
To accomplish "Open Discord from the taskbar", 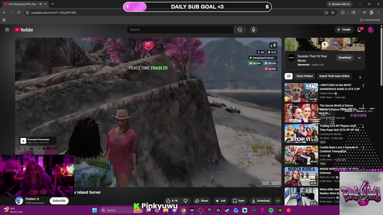I will pyautogui.click(x=174, y=210).
